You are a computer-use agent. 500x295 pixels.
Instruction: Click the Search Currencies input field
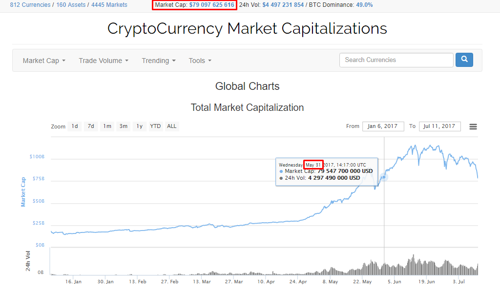[396, 60]
